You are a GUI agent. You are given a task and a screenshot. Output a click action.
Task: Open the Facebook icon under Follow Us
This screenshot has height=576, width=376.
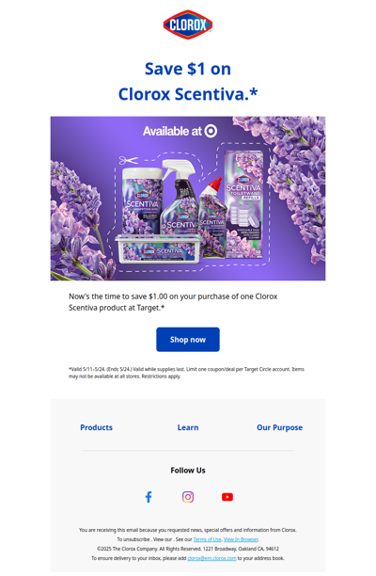149,497
